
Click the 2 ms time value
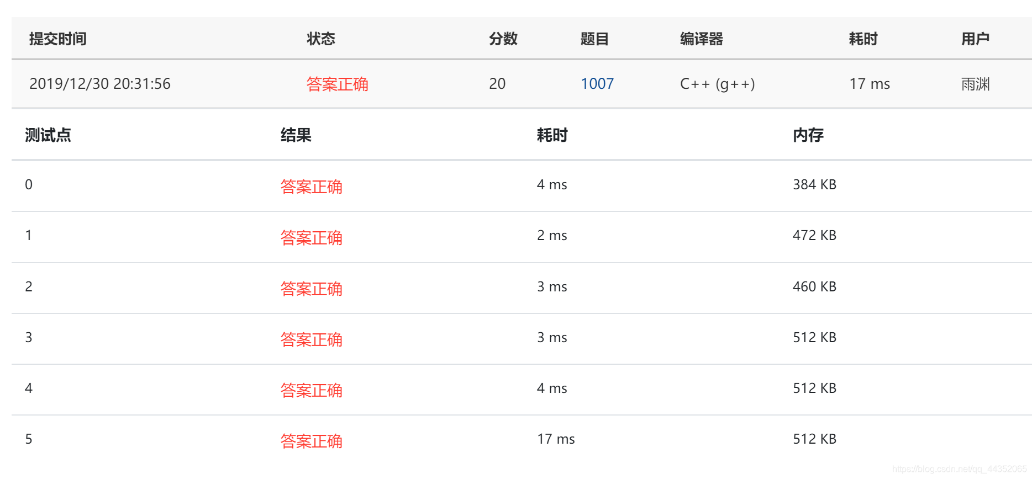[552, 235]
